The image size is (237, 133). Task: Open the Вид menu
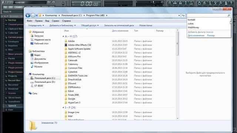point(47,21)
